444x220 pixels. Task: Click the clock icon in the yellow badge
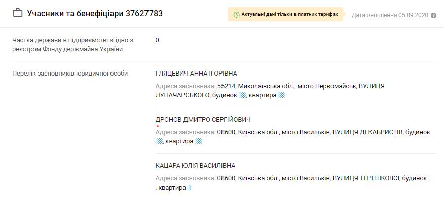tap(236, 15)
